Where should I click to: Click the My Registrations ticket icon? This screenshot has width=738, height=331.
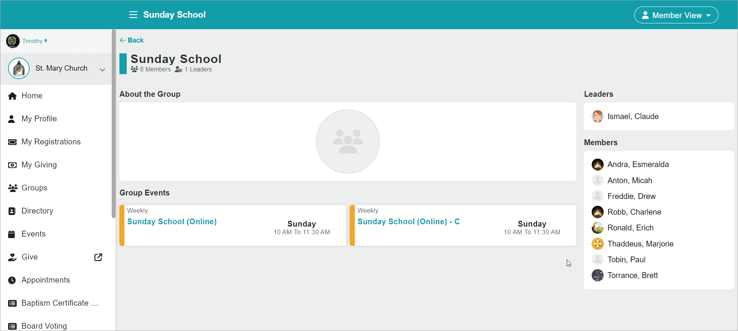pos(12,142)
